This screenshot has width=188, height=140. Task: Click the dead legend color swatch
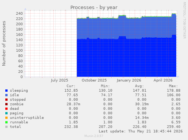pyautogui.click(x=6, y=109)
